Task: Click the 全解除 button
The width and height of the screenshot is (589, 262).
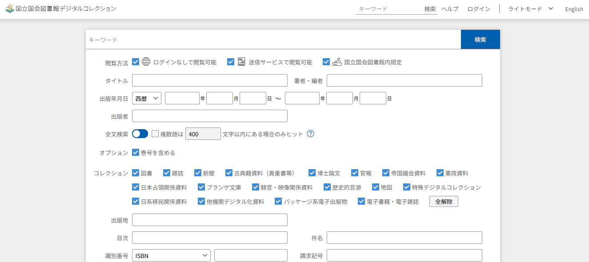Action: click(444, 201)
